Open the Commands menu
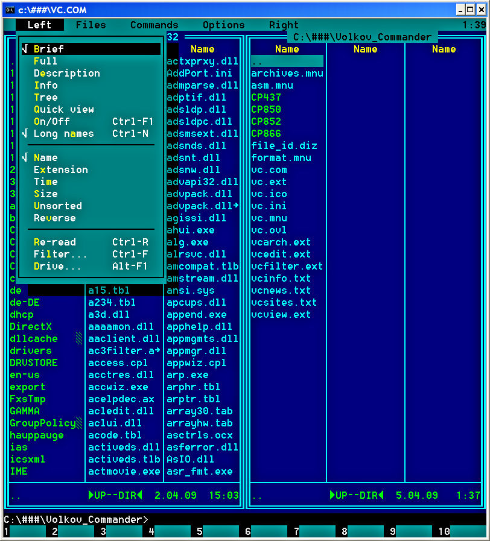The width and height of the screenshot is (490, 541). pyautogui.click(x=154, y=25)
